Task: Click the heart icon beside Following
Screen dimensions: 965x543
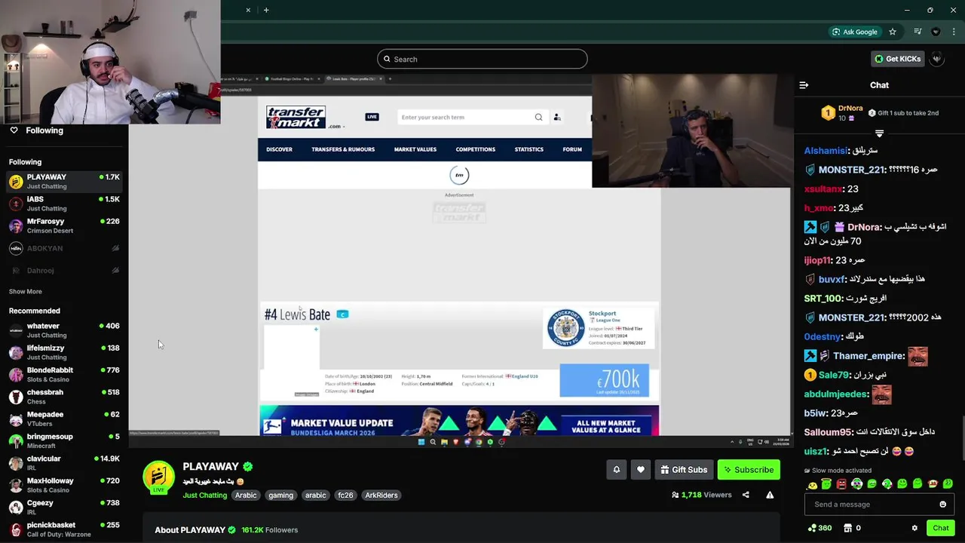Action: [14, 130]
